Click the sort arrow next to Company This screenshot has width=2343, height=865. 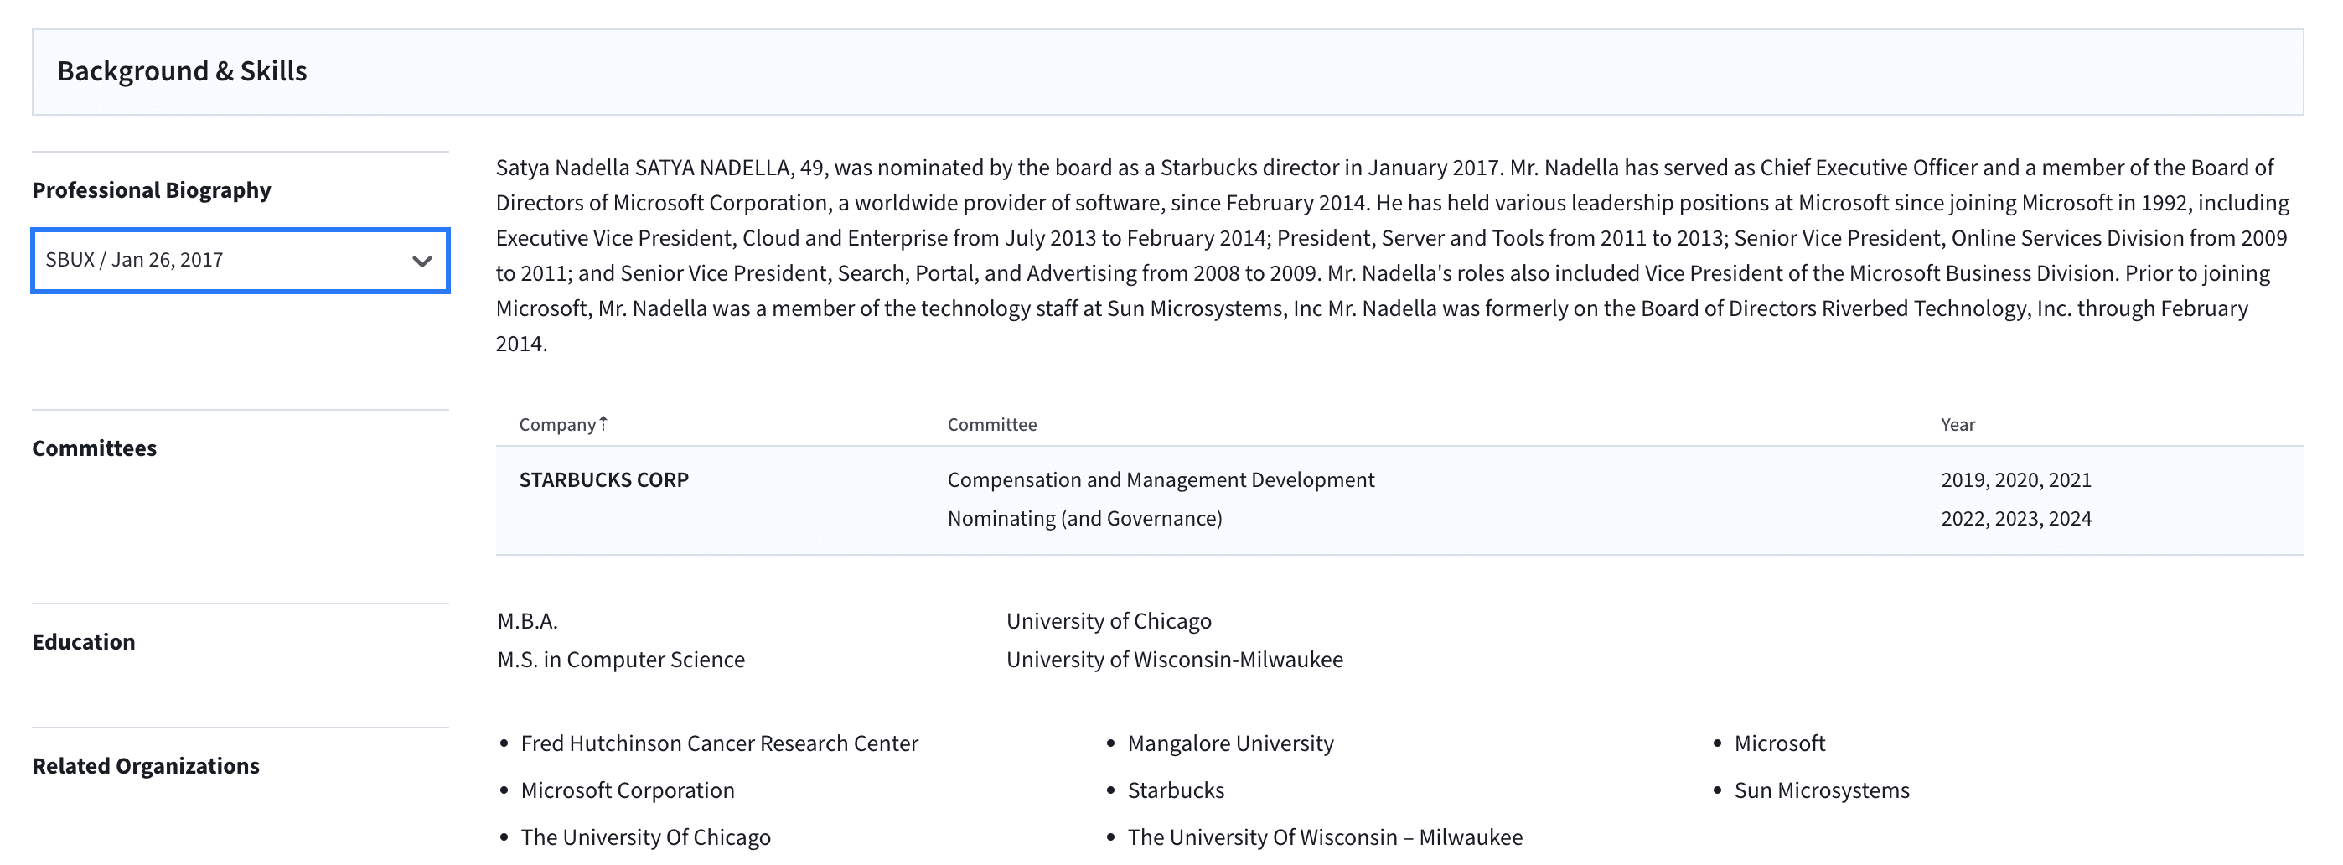[603, 424]
